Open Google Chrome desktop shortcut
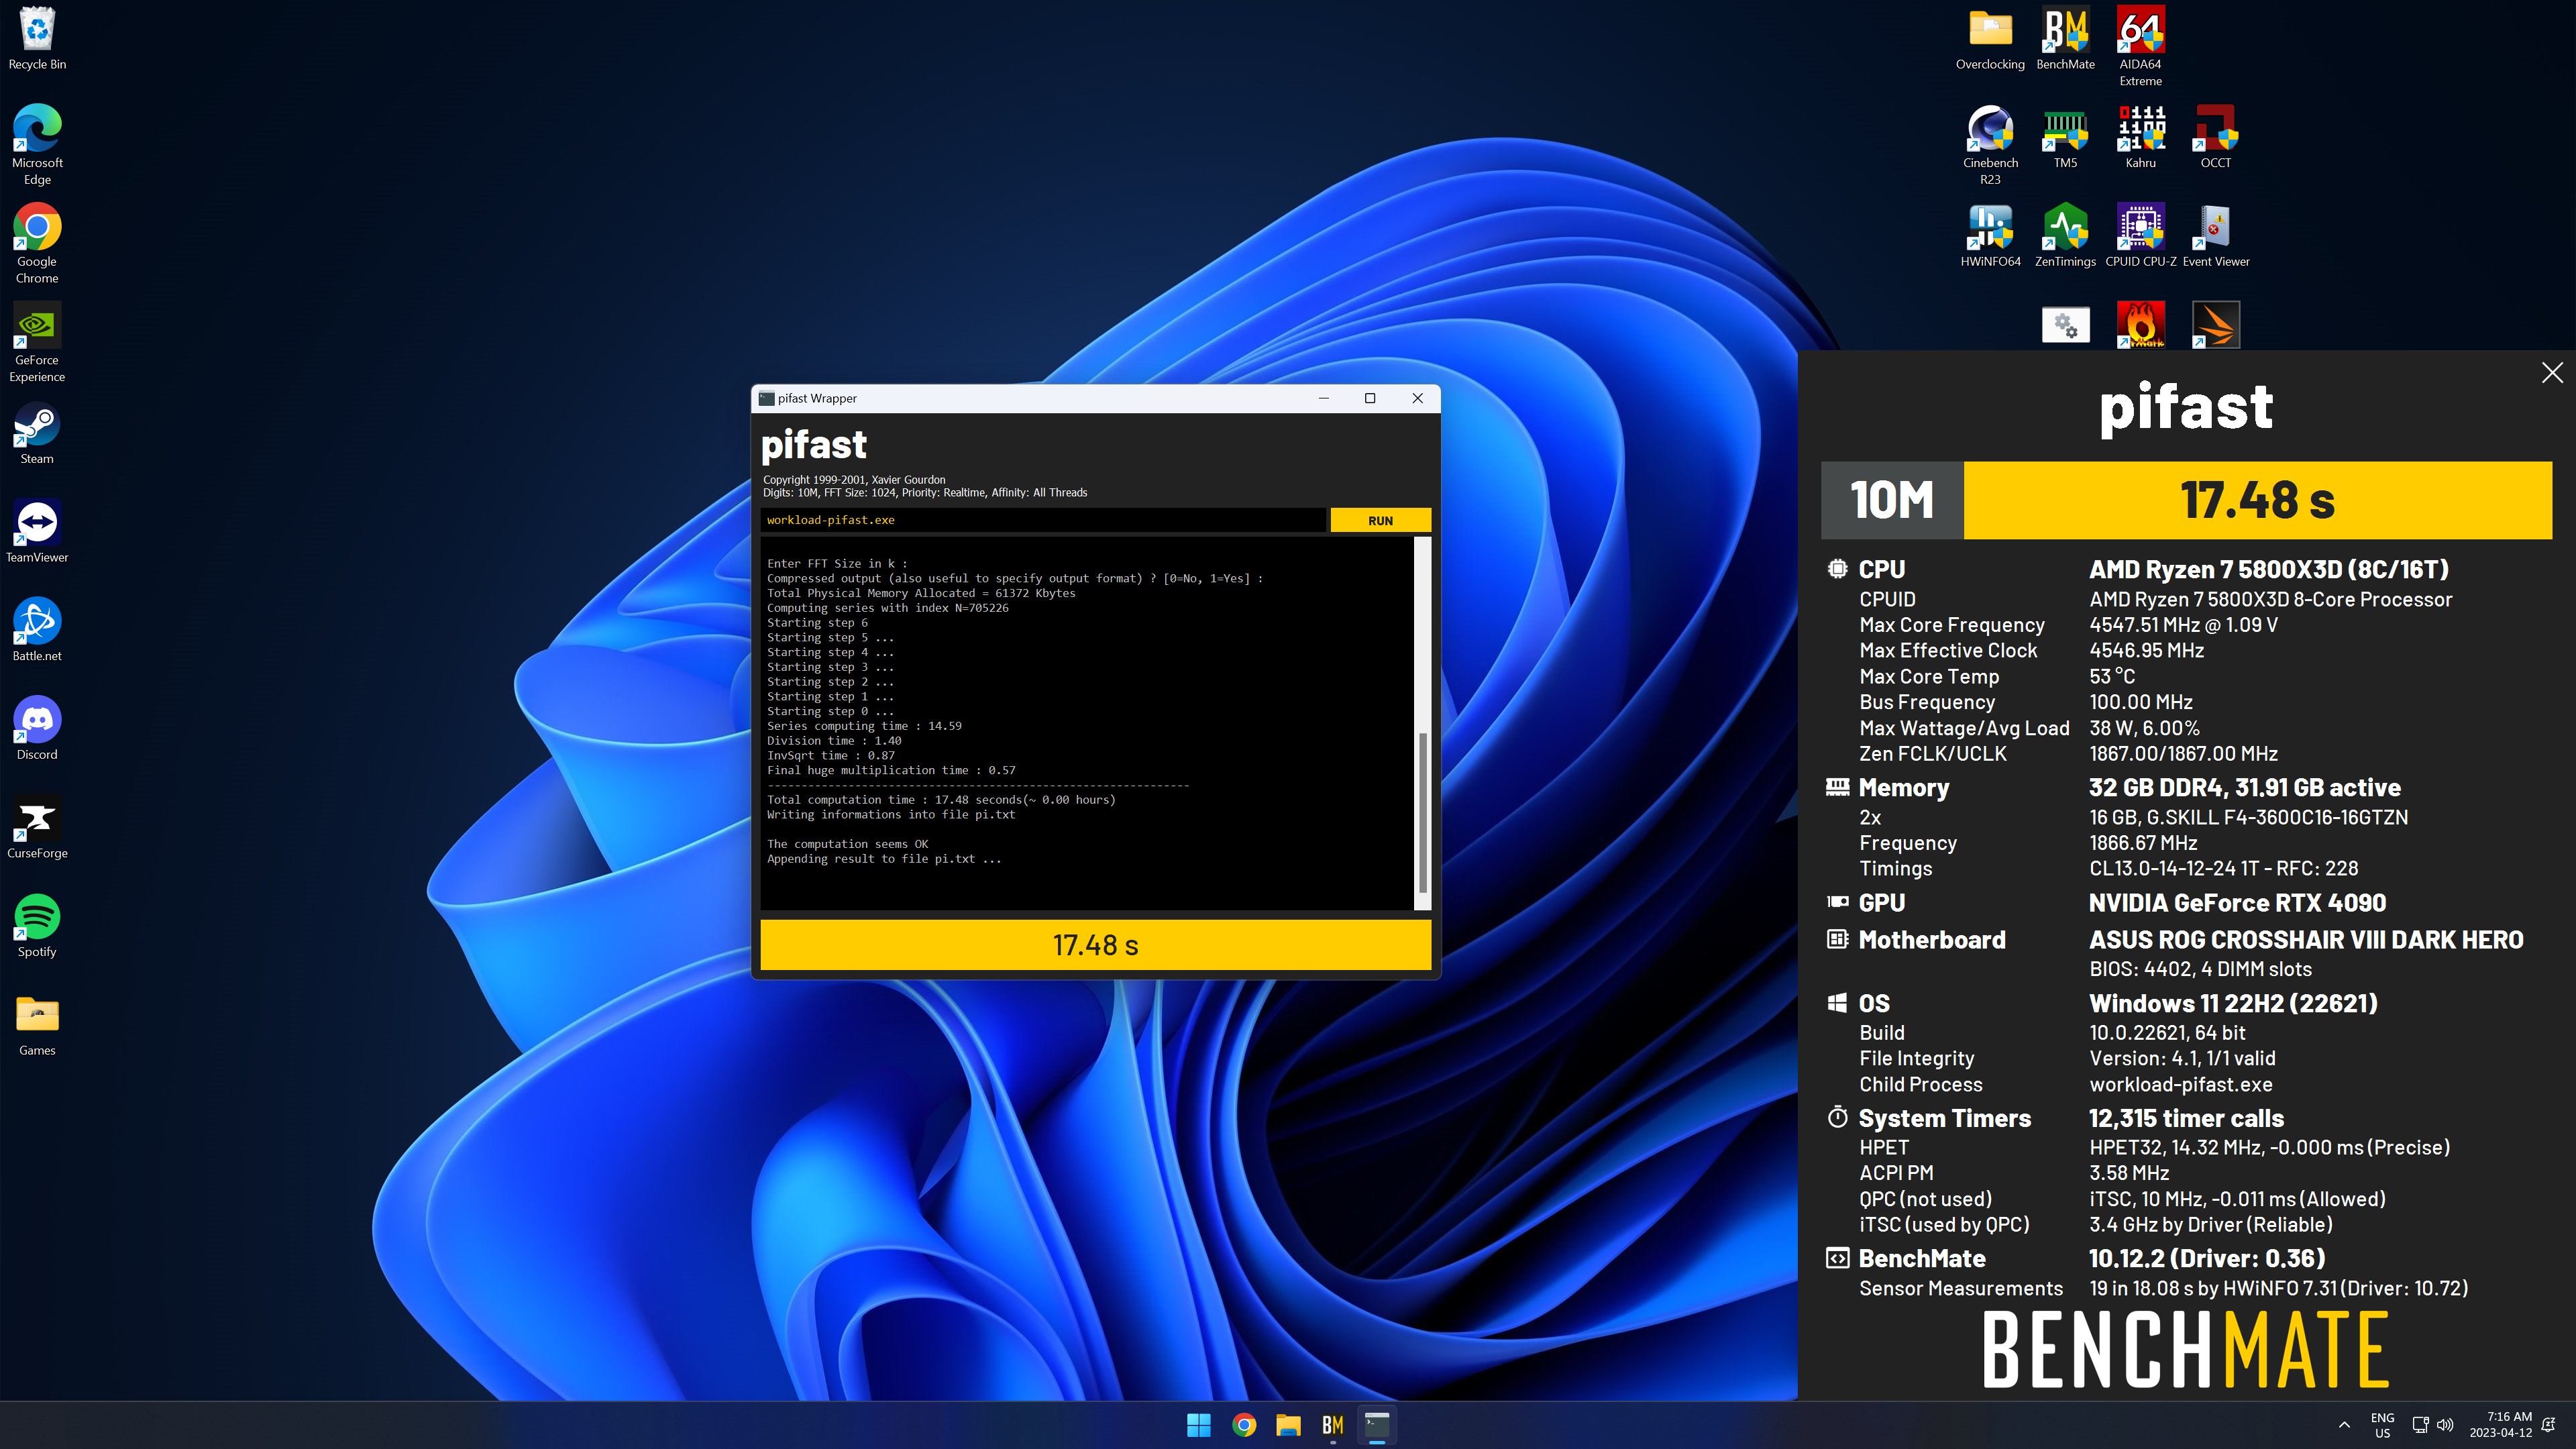Screen dimensions: 2576x1449 tap(37, 244)
